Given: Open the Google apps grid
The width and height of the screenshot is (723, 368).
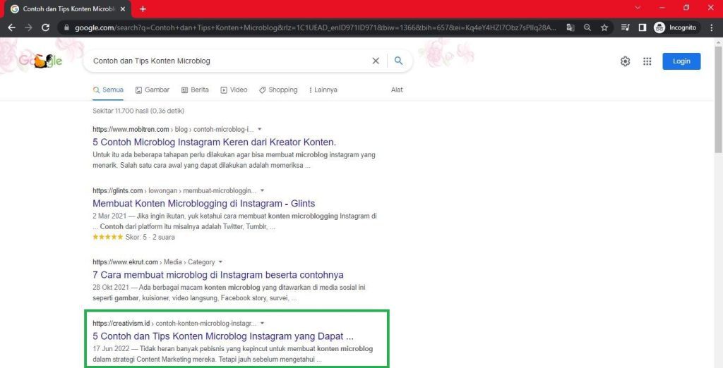Looking at the screenshot, I should point(647,61).
